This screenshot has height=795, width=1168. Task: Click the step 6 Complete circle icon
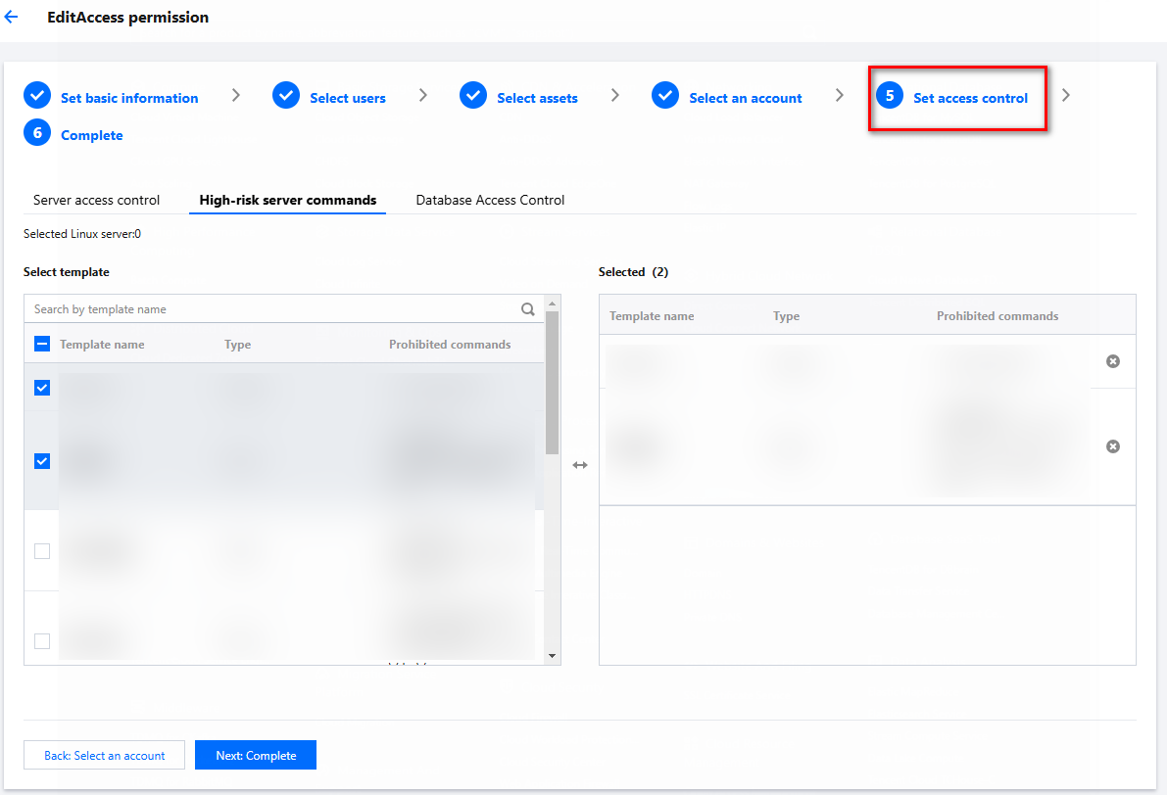point(36,134)
